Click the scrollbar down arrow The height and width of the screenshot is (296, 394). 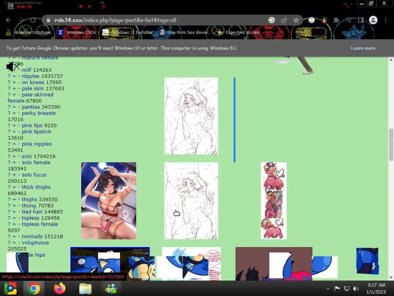click(391, 277)
